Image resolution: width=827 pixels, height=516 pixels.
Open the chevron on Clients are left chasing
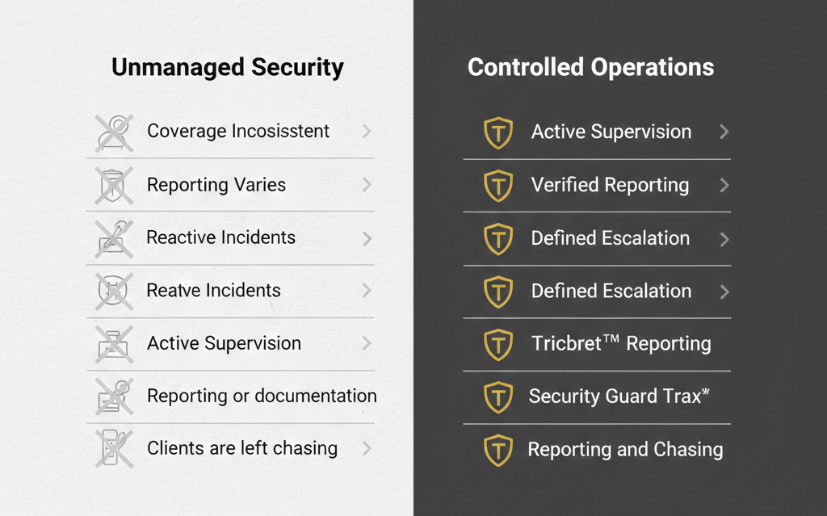pos(367,448)
